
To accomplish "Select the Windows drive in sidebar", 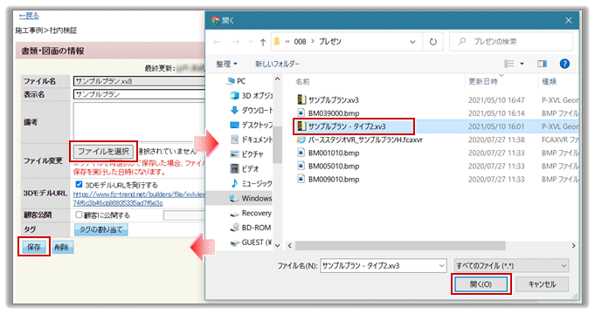I will pyautogui.click(x=251, y=198).
